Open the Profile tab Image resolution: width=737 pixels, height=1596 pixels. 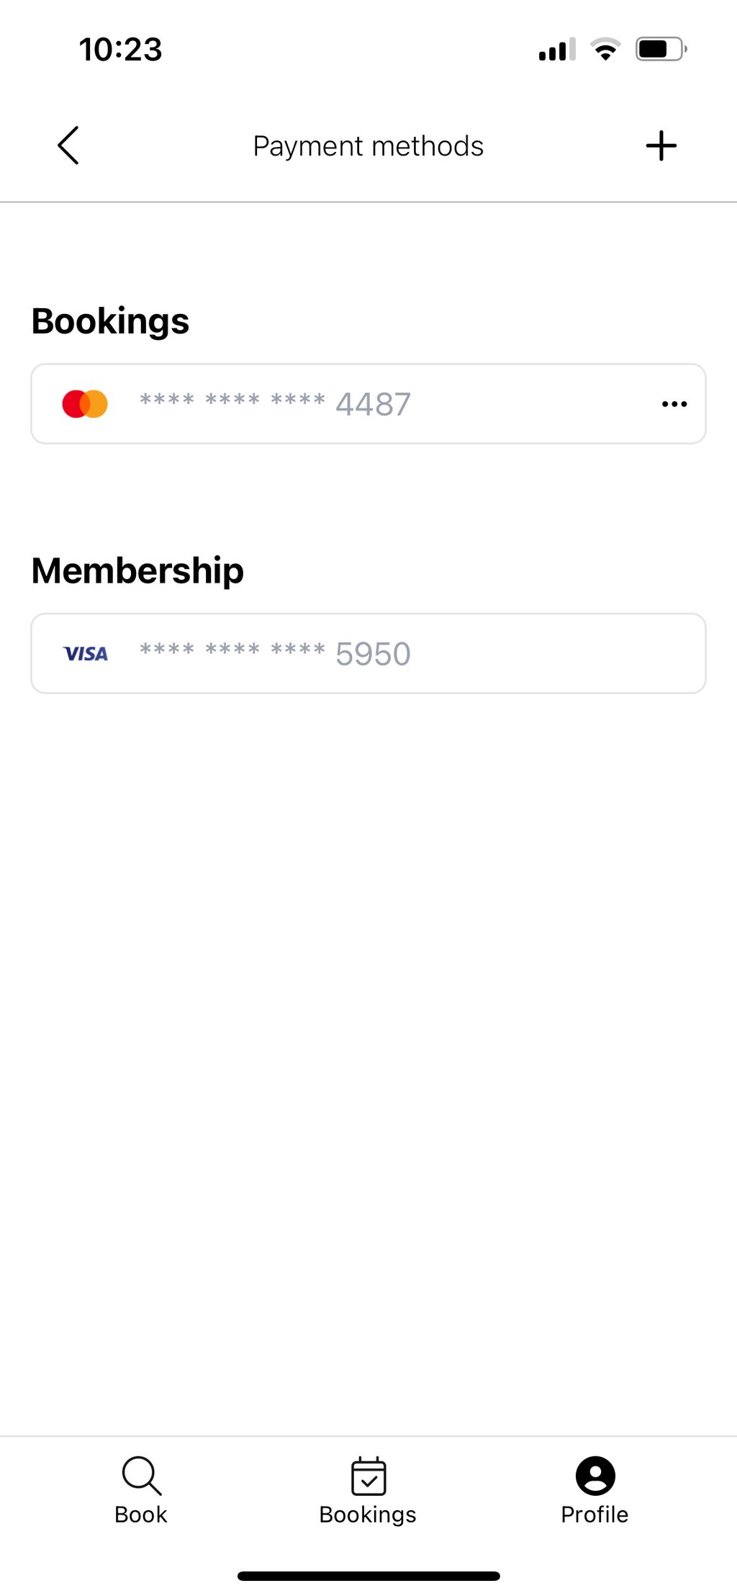(x=594, y=1490)
